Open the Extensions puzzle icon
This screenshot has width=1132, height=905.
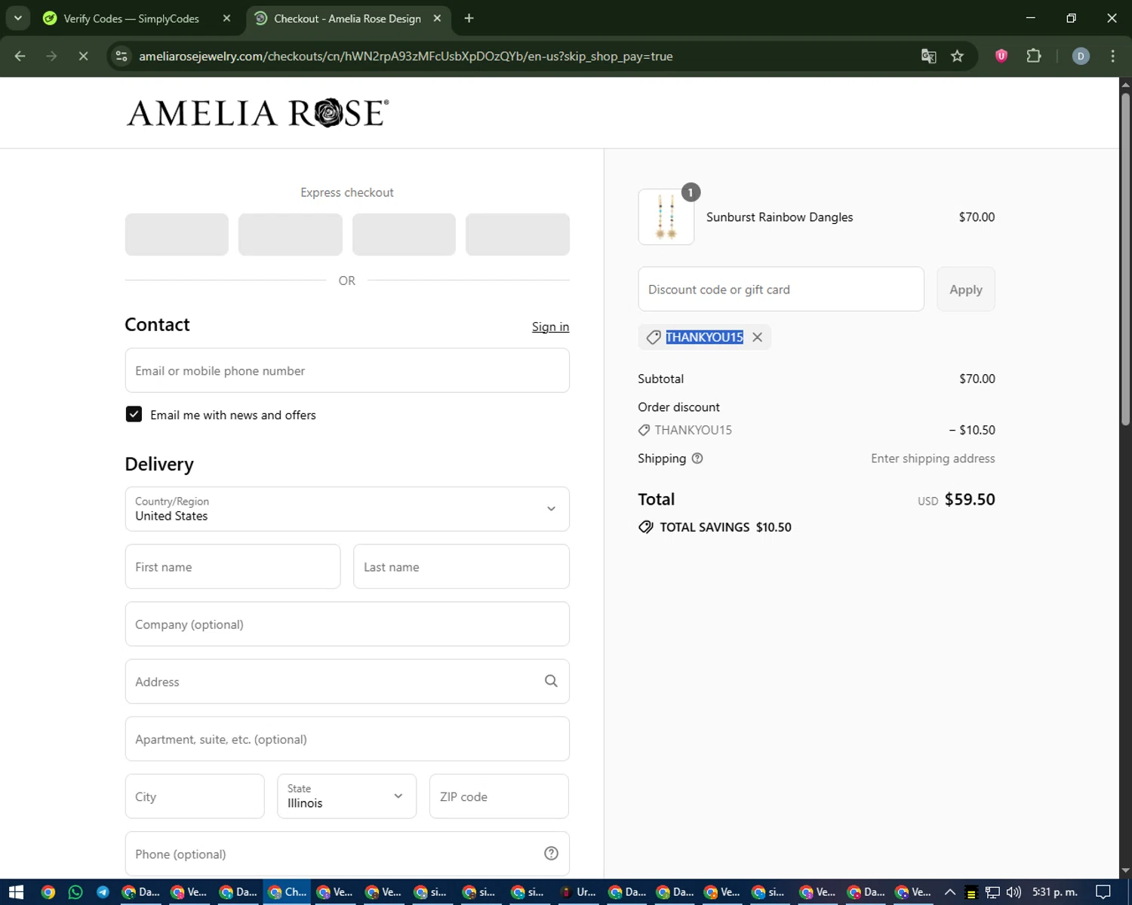pyautogui.click(x=1034, y=56)
